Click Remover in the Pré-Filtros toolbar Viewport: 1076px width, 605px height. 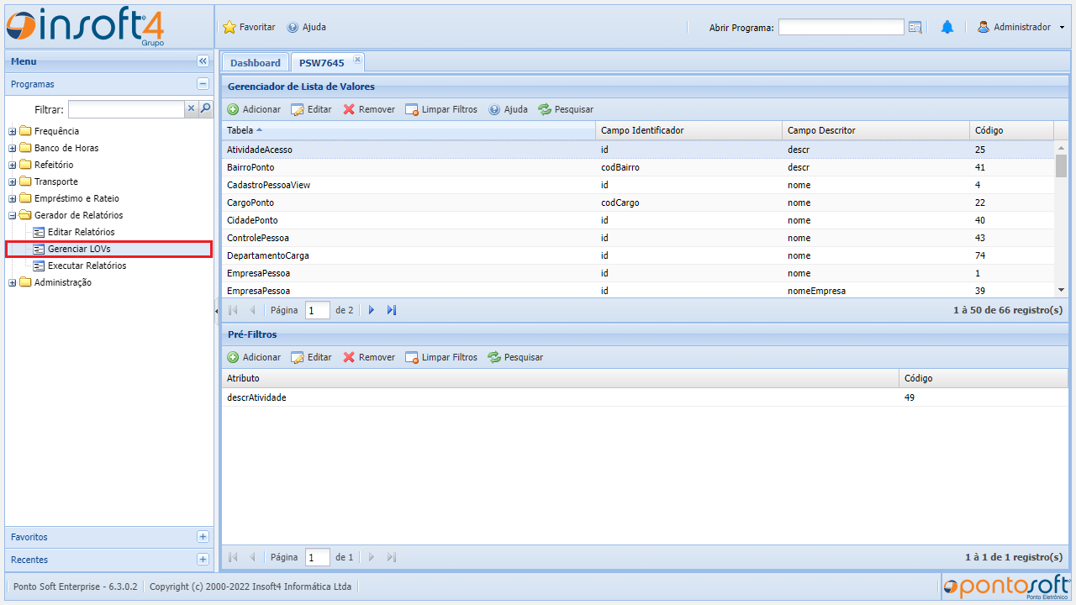pos(368,357)
